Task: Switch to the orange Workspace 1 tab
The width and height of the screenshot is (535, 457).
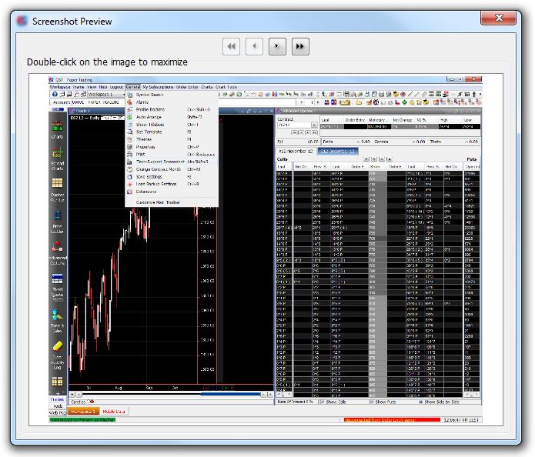Action: 84,412
